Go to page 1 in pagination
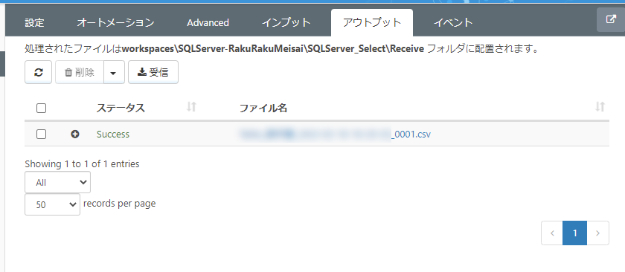 coord(574,233)
